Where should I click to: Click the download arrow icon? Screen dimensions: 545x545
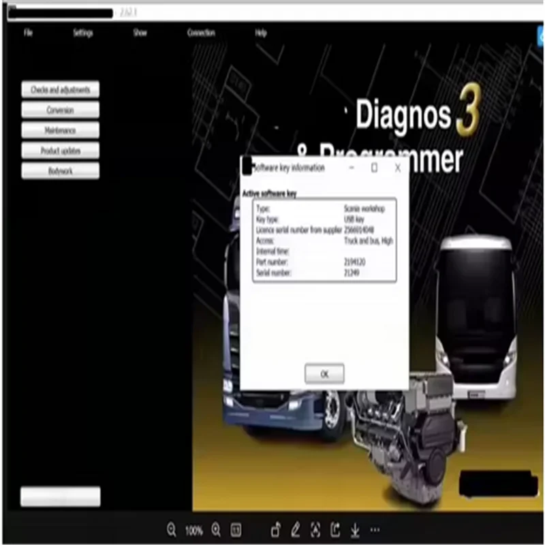coord(355,530)
